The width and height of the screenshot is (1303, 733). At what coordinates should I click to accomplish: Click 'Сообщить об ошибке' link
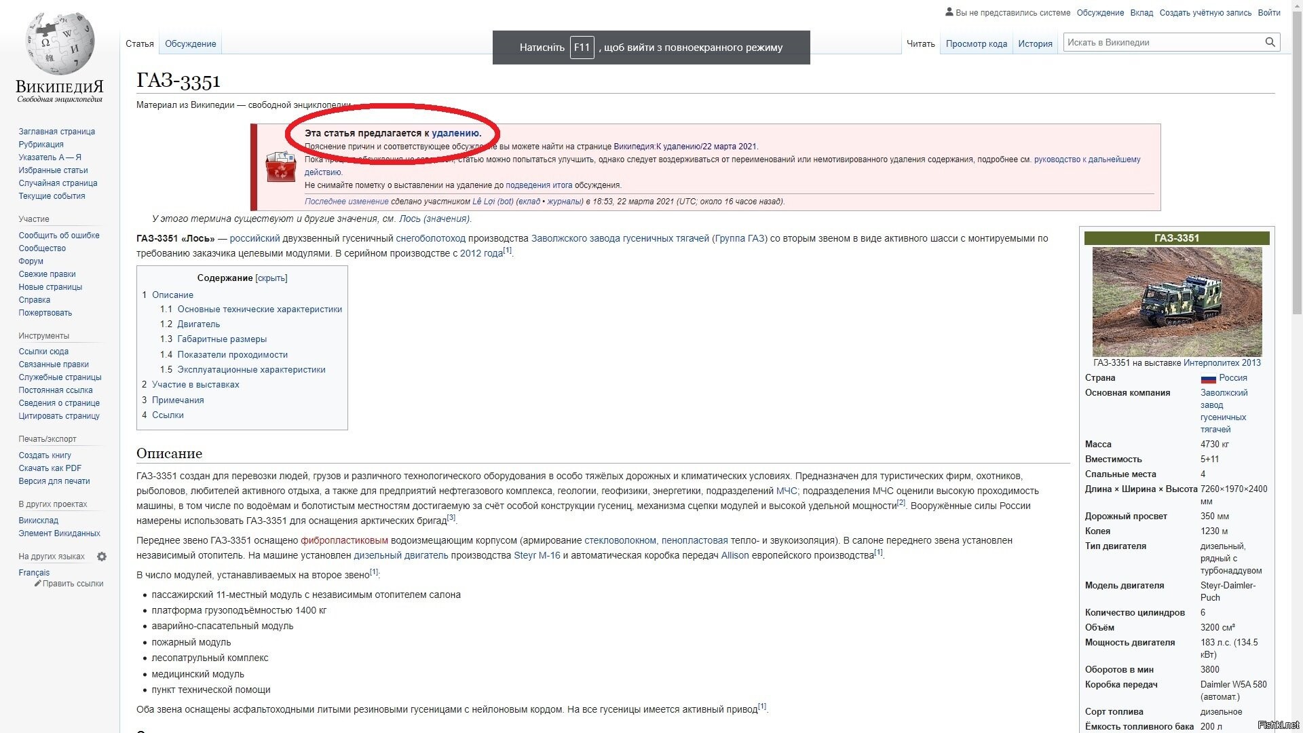(59, 236)
